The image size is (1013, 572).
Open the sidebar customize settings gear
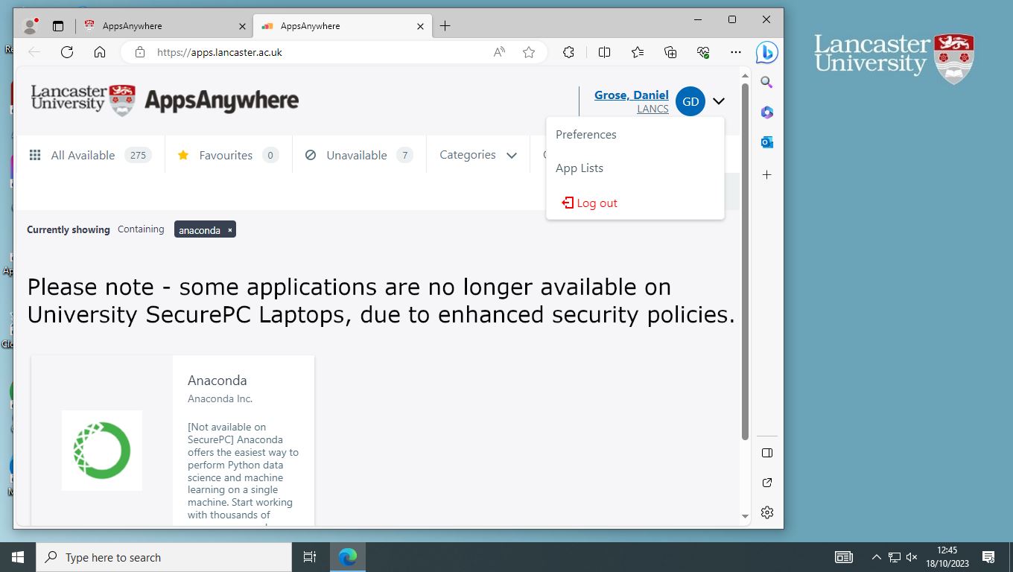(766, 512)
